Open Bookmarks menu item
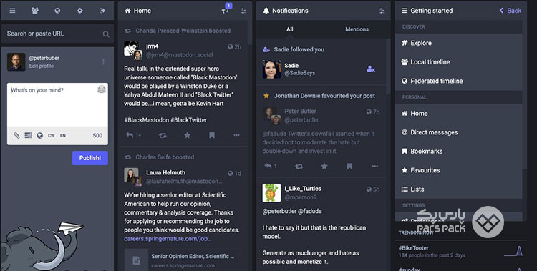Screen dimensions: 537x271 [458, 152]
